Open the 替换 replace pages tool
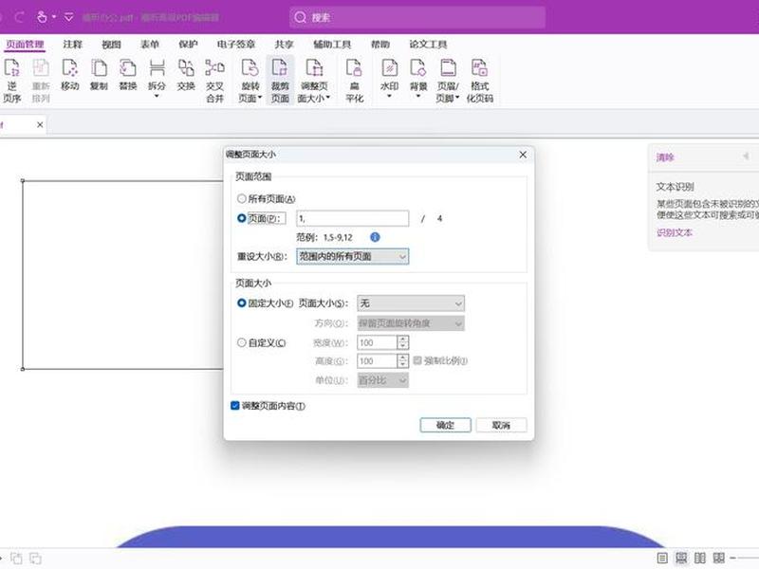Viewport: 759px width, 569px height. click(128, 75)
